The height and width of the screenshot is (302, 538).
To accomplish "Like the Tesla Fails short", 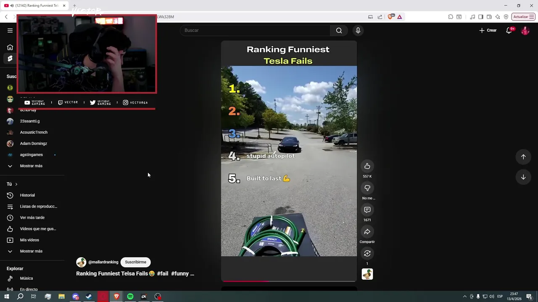I will (x=367, y=166).
